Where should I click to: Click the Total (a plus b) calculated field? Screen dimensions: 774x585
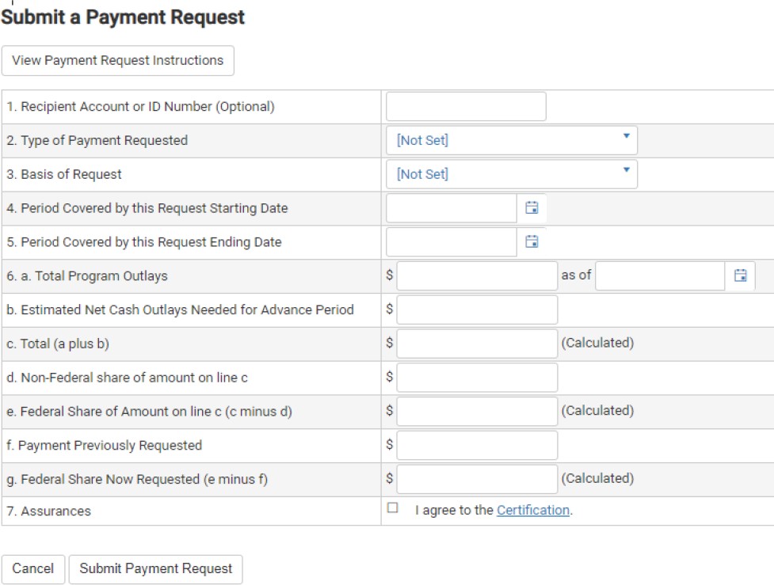[x=477, y=344]
